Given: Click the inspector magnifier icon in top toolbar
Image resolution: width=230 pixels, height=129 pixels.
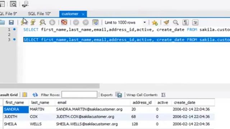Looking at the screenshot, I should coord(13,4).
